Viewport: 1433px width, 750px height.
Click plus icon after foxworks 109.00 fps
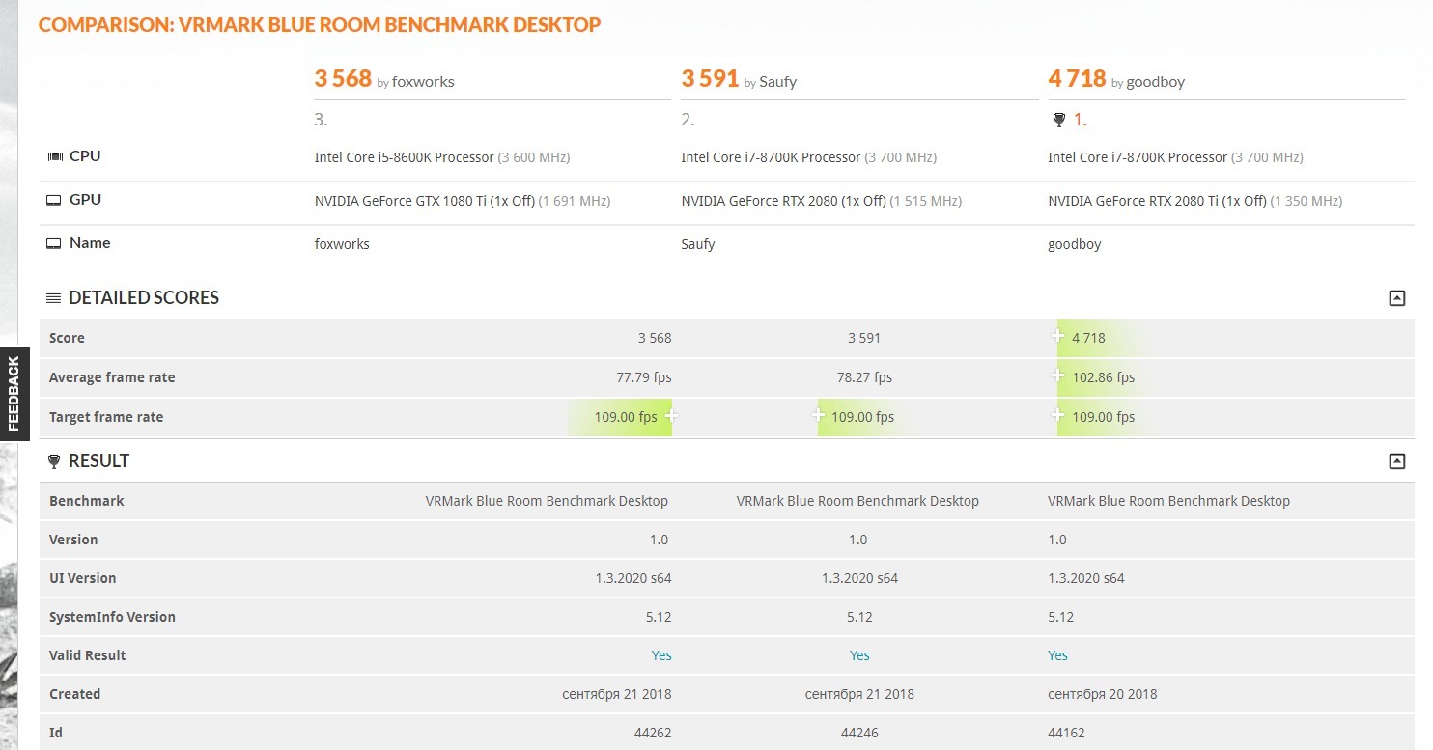click(672, 416)
